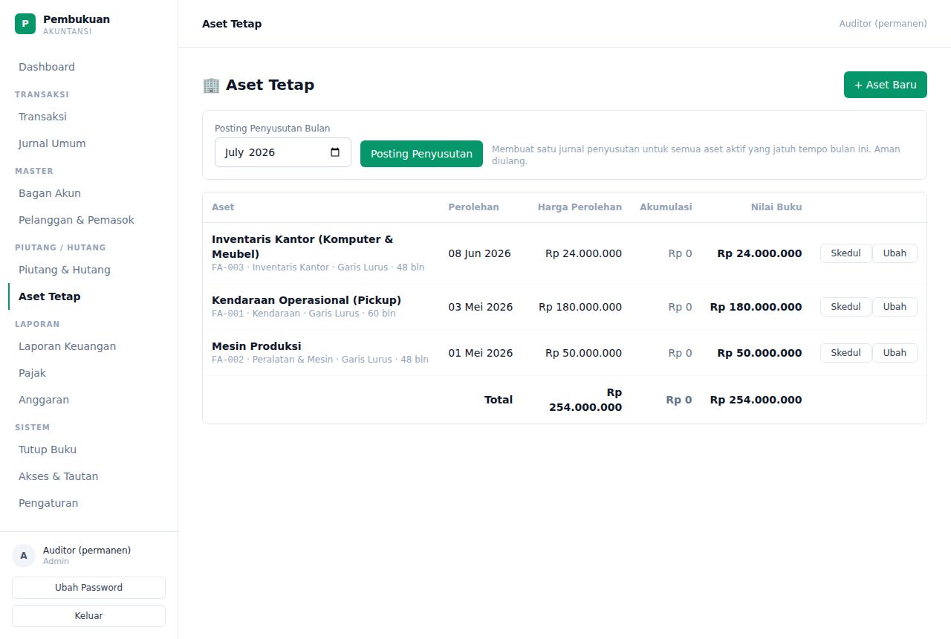Click the bold Rp 50.000.000 book value

coord(759,353)
